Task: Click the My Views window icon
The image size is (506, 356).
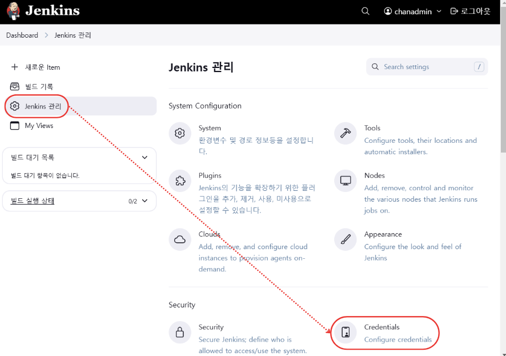Action: tap(14, 125)
